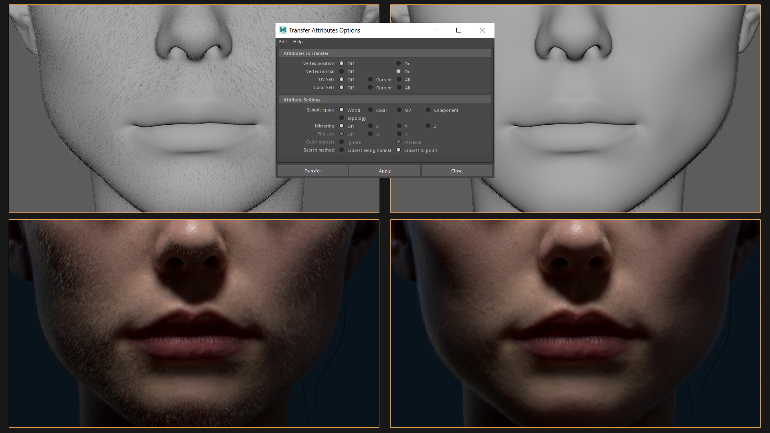
Task: Close the Transfer Attributes Options window
Action: click(x=482, y=30)
